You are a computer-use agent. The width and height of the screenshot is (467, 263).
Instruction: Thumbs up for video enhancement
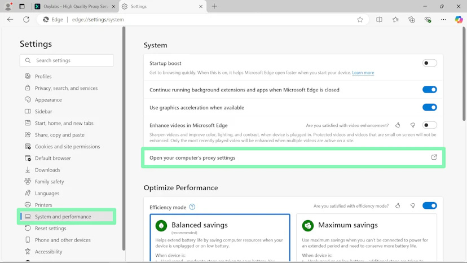pyautogui.click(x=398, y=125)
